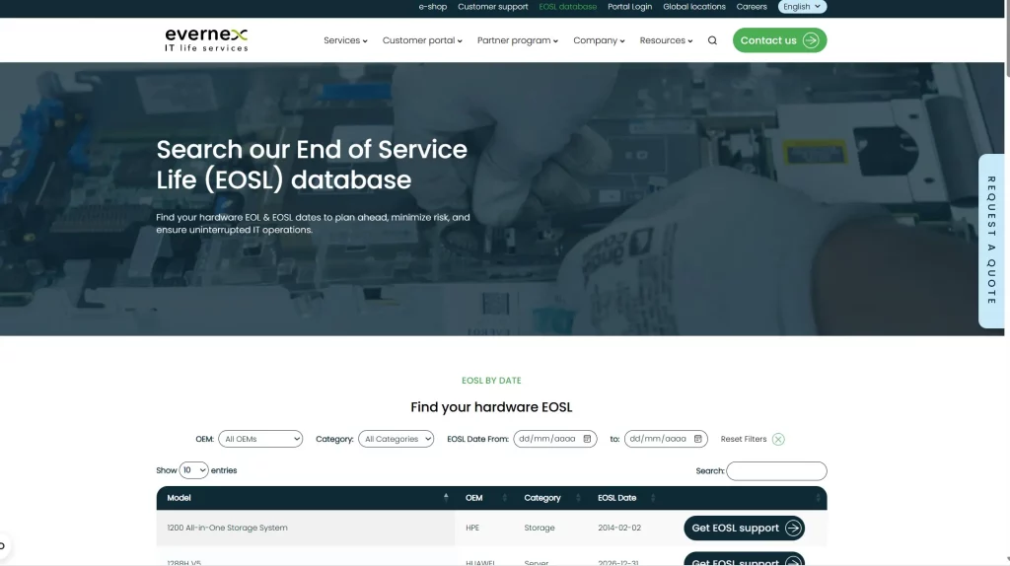Click the 'HPE' OEM cell
Viewport: 1010px width, 566px height.
click(x=472, y=528)
